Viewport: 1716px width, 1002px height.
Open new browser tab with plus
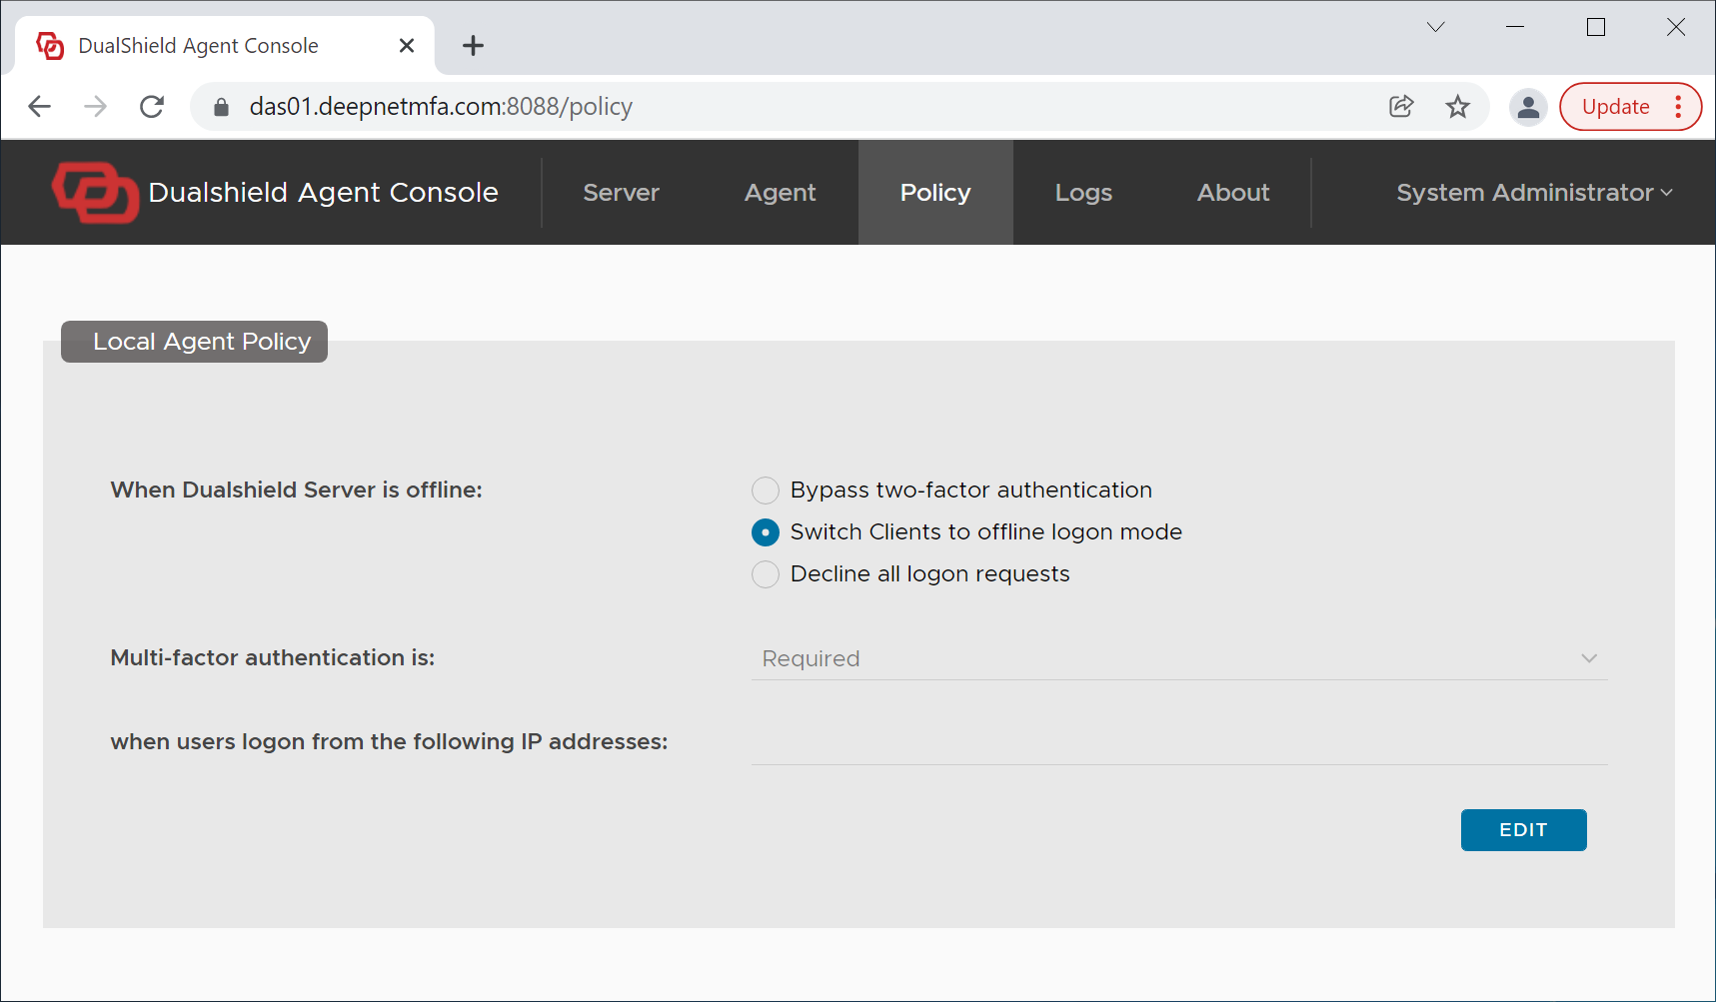coord(473,46)
